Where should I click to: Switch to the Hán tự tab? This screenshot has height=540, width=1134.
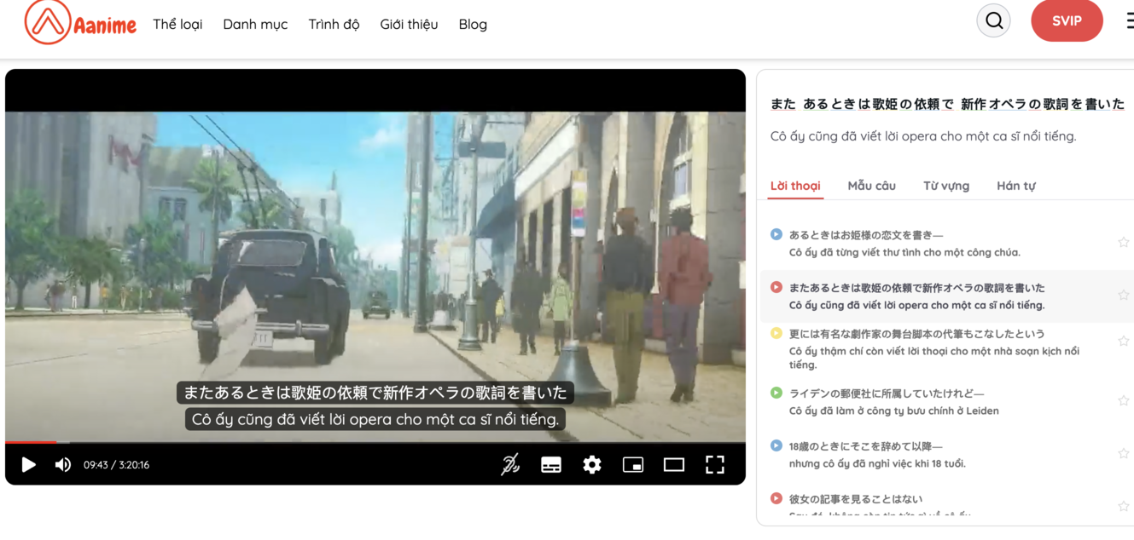coord(1015,185)
